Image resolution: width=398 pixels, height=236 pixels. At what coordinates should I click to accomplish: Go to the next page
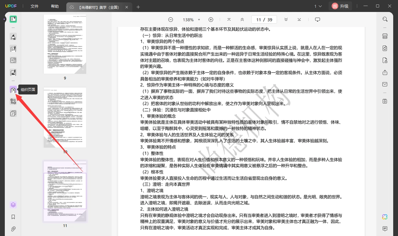[x=286, y=20]
